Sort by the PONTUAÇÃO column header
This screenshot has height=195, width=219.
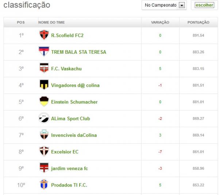(198, 22)
